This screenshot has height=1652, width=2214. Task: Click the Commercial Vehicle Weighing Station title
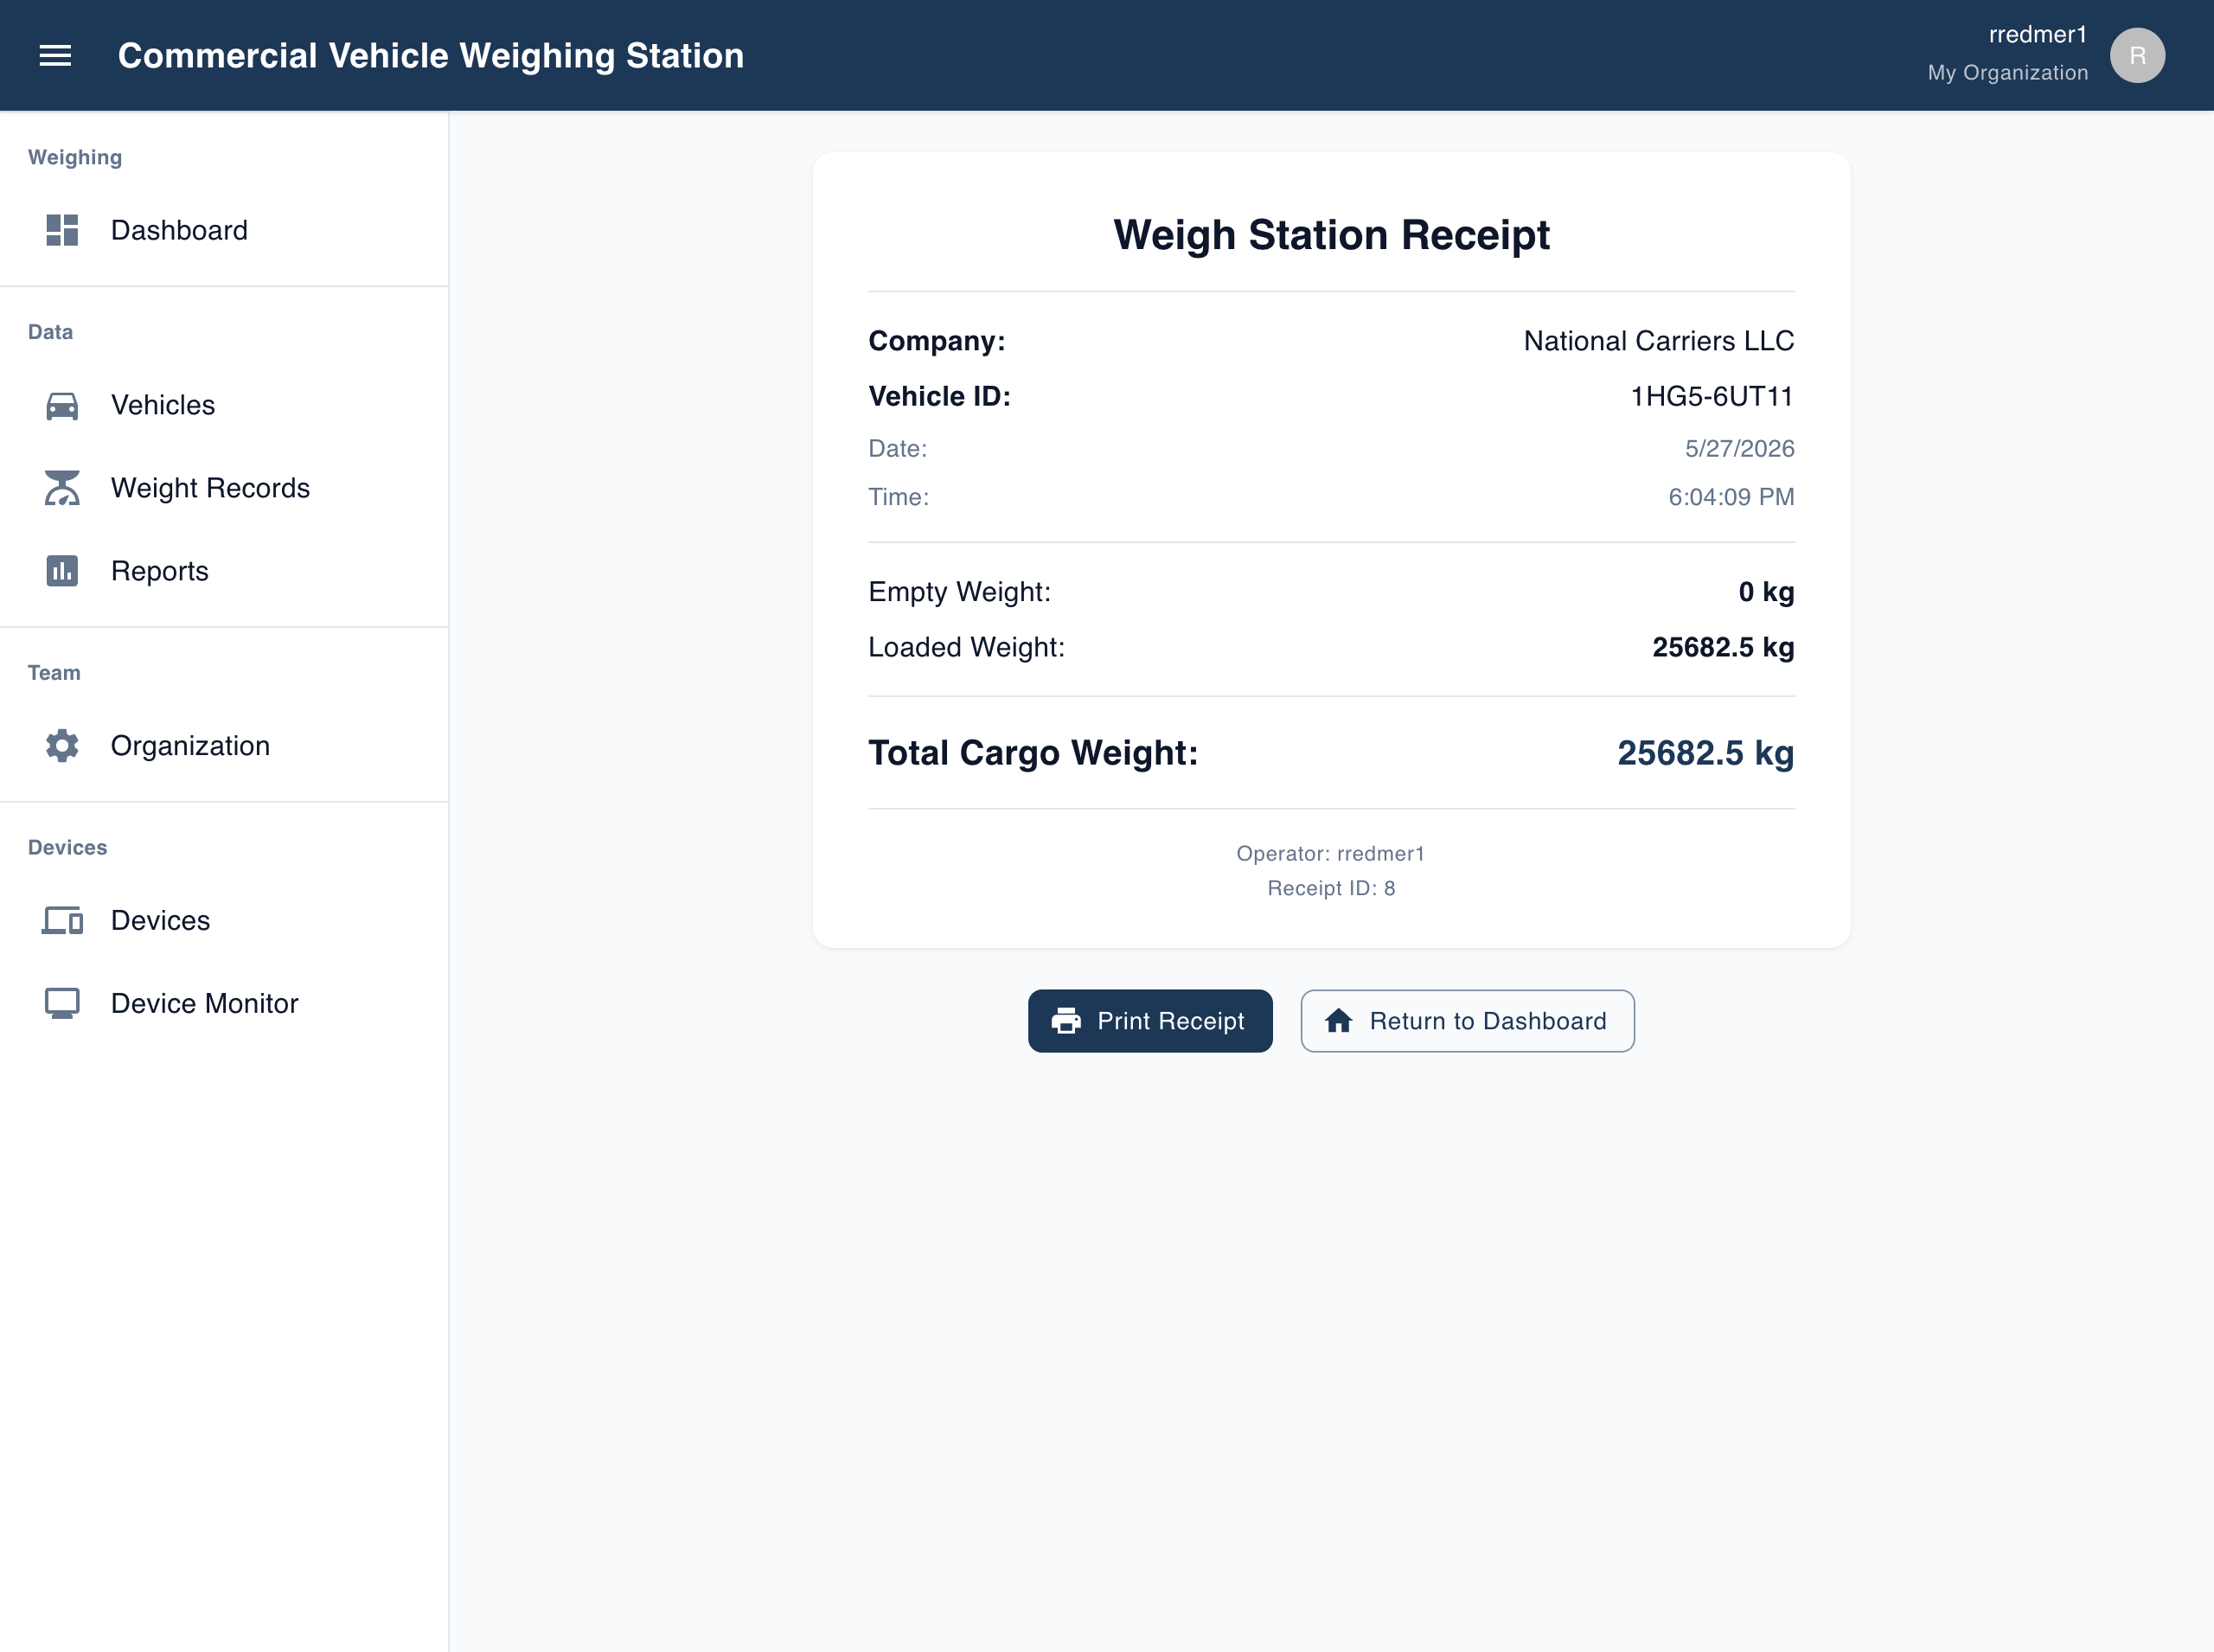pyautogui.click(x=431, y=56)
